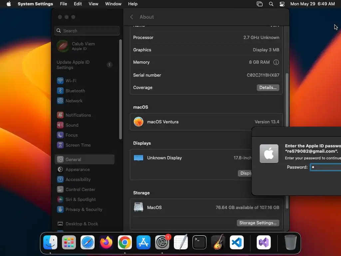The image size is (341, 256).
Task: Open Visual Studio Code from Dock
Action: tap(237, 242)
